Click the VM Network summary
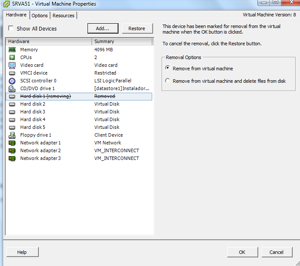 [x=108, y=143]
